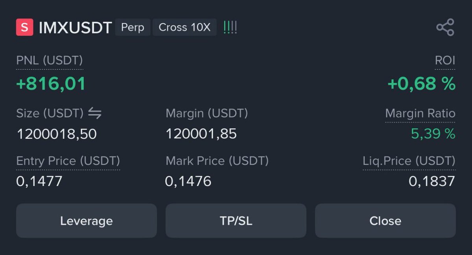
Task: Click the 0,1476 mark price value
Action: pos(188,181)
